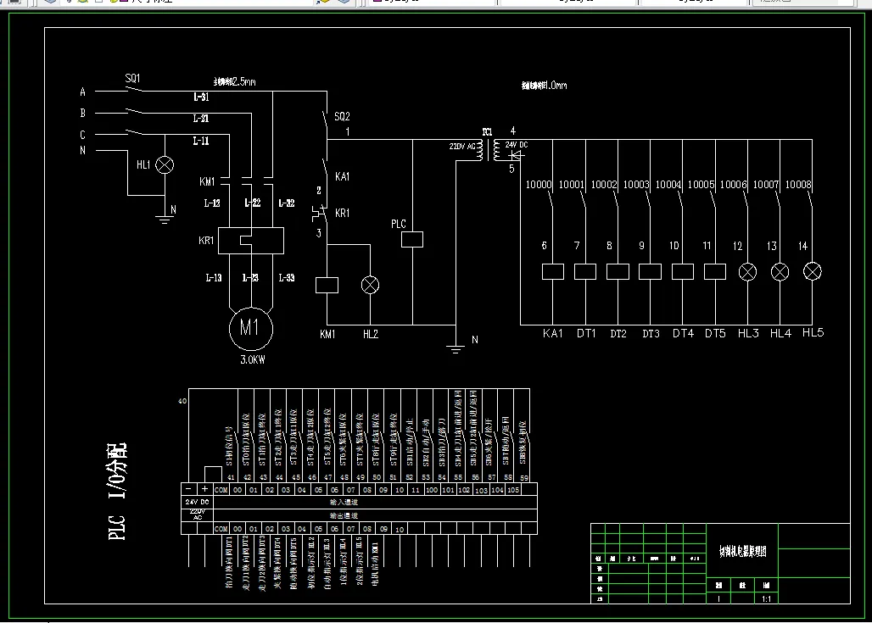Click the input terminal cell 11

pyautogui.click(x=416, y=490)
